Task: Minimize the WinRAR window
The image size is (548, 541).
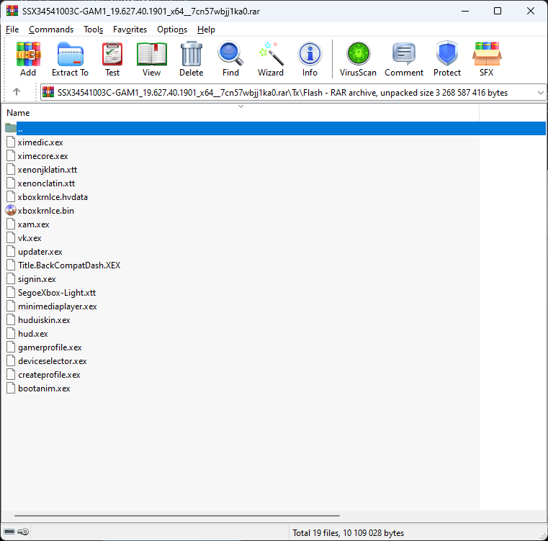Action: pyautogui.click(x=465, y=11)
